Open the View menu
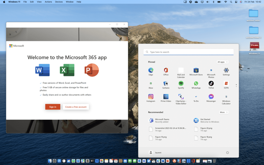The height and width of the screenshot is (165, 264). [x=39, y=2]
